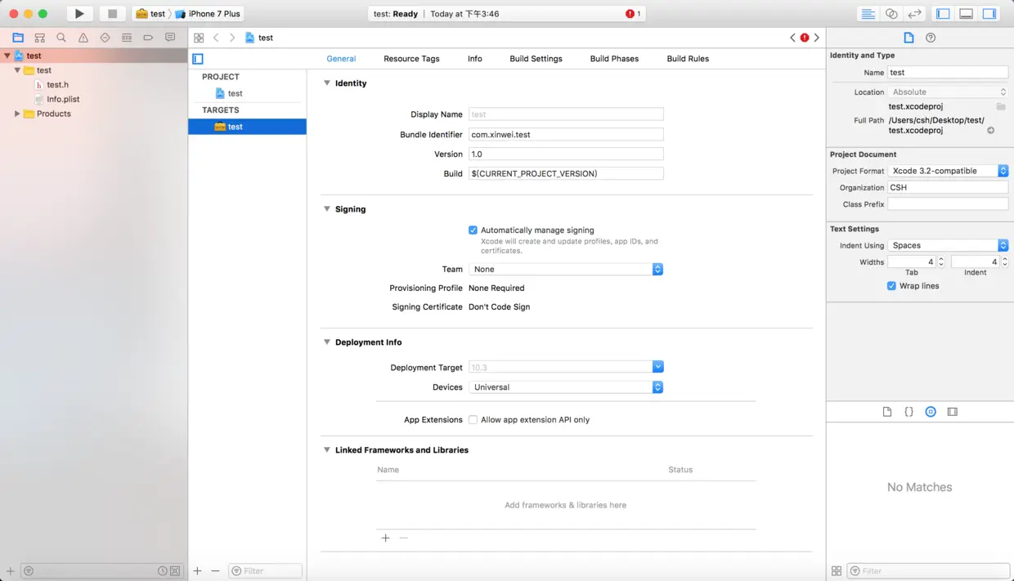Show the Version editor
Viewport: 1014px width, 581px height.
pos(914,14)
